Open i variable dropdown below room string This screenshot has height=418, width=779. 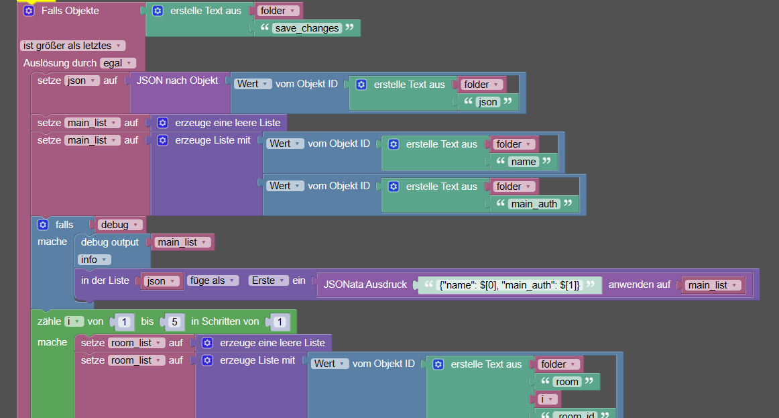coord(546,399)
